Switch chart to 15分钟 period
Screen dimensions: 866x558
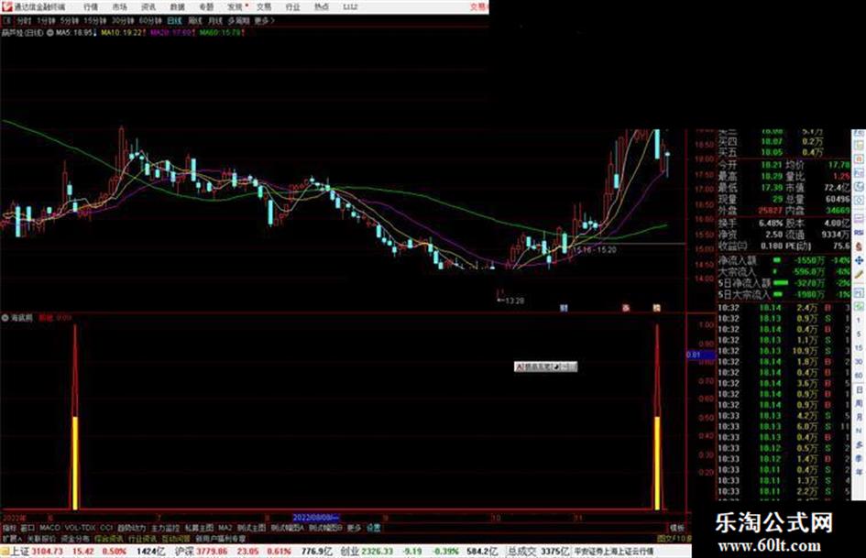(x=95, y=21)
